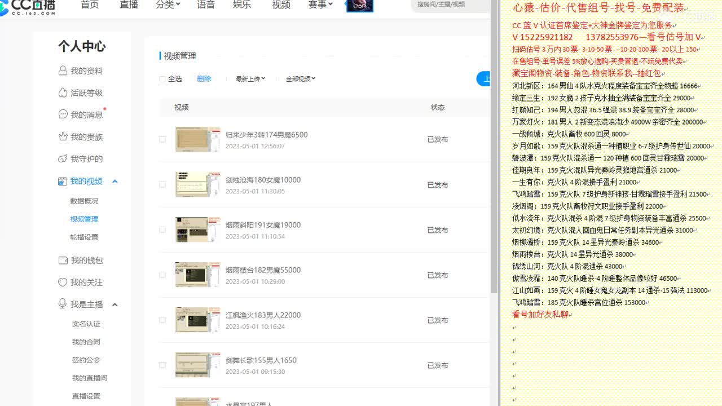
Task: Click the 活跃等级 flame icon
Action: click(63, 93)
